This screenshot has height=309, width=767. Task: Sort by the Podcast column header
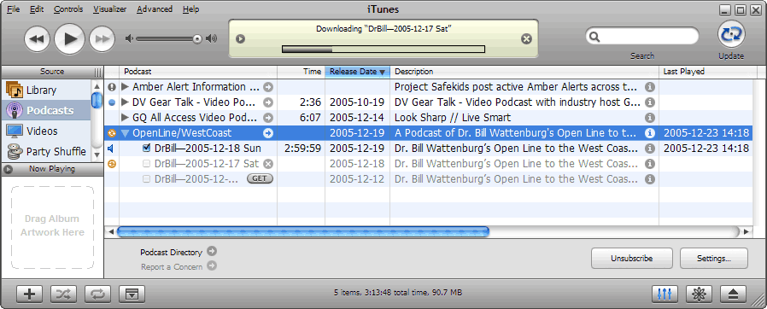click(198, 72)
